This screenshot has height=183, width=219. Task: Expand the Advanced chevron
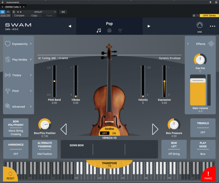(x=31, y=106)
